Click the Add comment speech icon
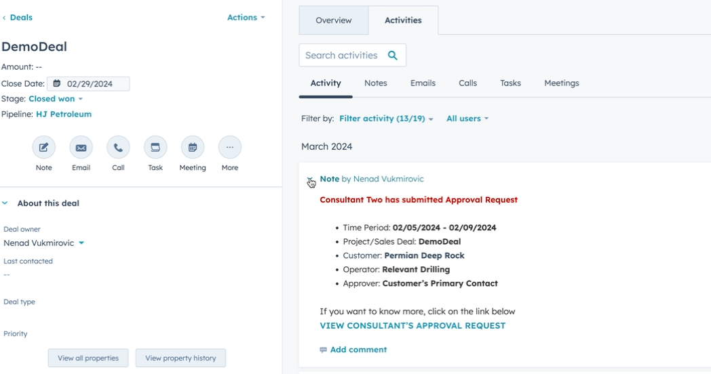Screen dimensions: 711x374 coord(324,350)
